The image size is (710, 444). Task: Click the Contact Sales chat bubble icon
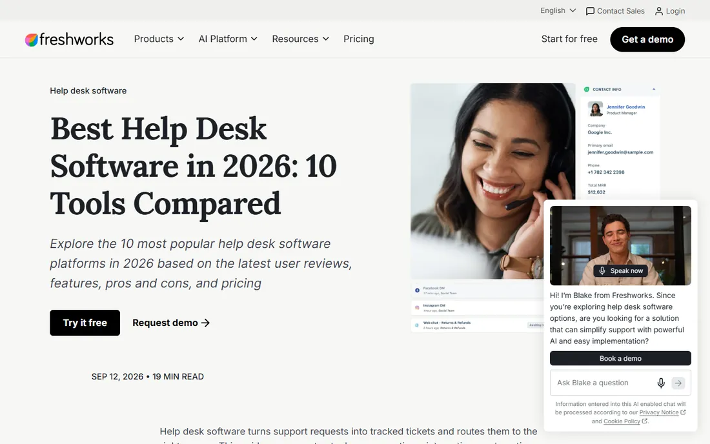click(590, 11)
